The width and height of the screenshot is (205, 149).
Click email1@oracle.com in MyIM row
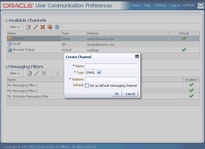tap(101, 45)
